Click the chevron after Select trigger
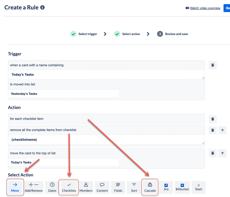The height and width of the screenshot is (197, 230). tap(105, 34)
